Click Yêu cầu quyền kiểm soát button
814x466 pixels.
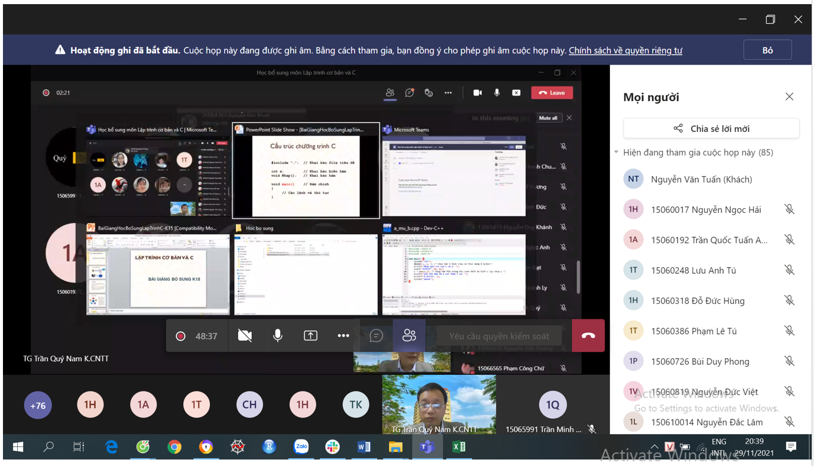click(x=499, y=336)
